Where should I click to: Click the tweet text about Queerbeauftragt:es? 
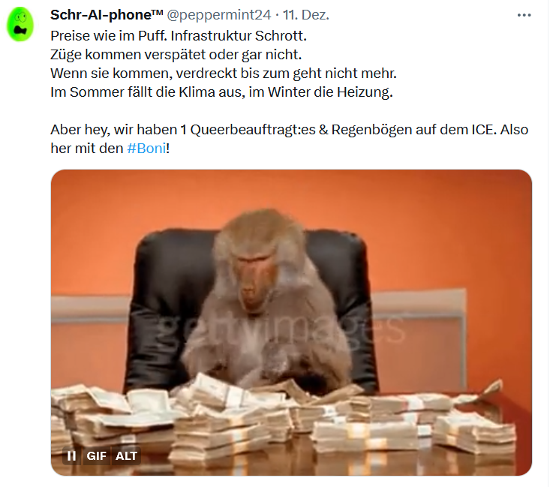click(290, 139)
